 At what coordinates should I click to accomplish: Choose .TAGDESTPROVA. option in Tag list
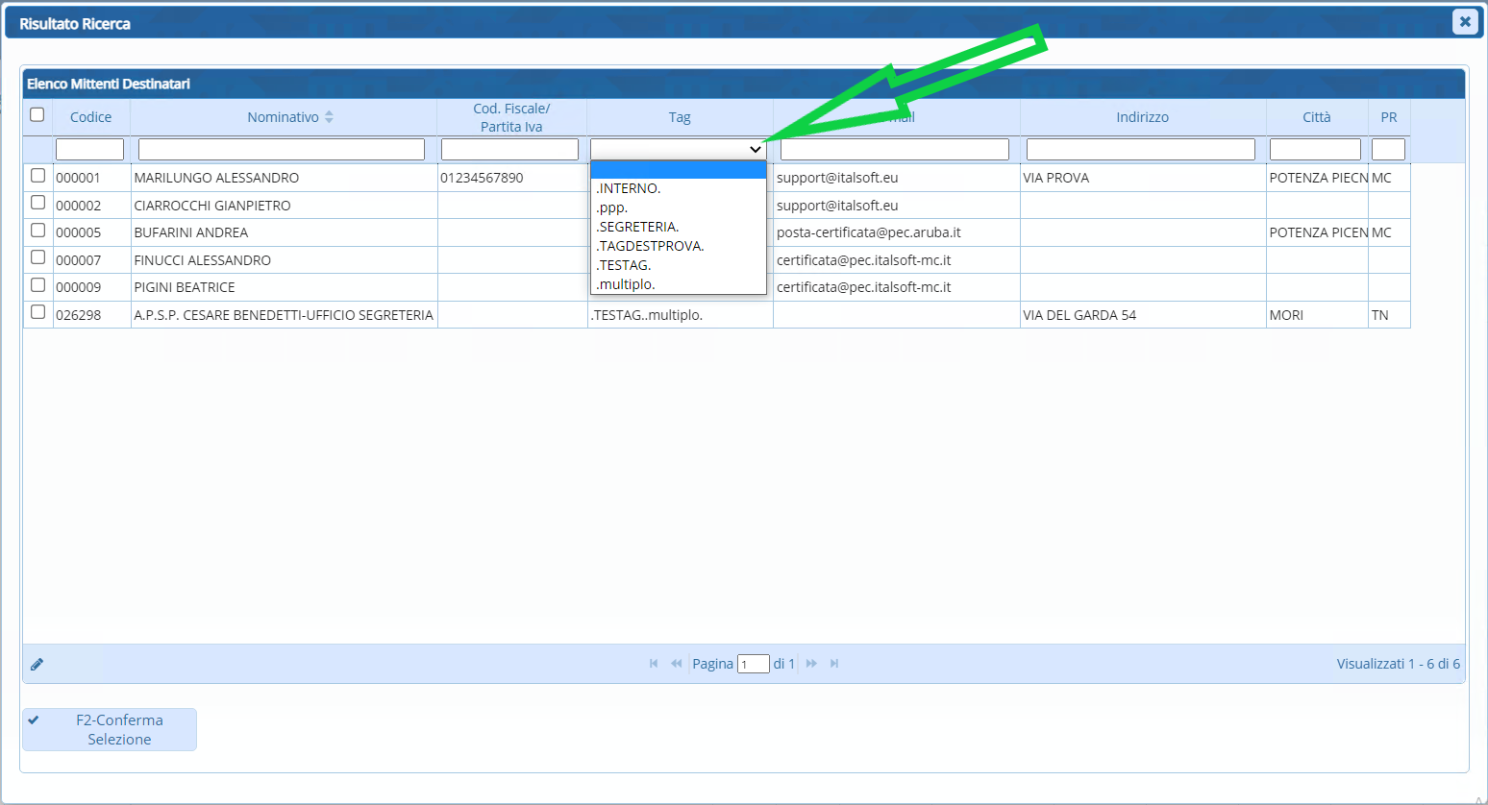tap(651, 246)
